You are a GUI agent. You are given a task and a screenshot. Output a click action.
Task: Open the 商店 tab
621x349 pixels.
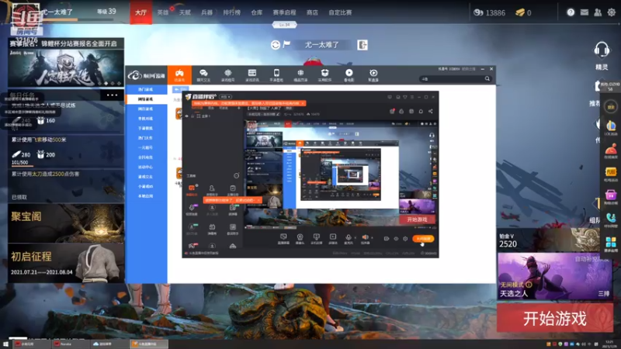(312, 12)
